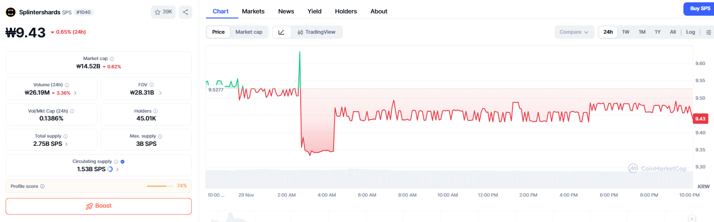Click chart pause scroll handle icon
This screenshot has width=714, height=222.
(x=692, y=219)
